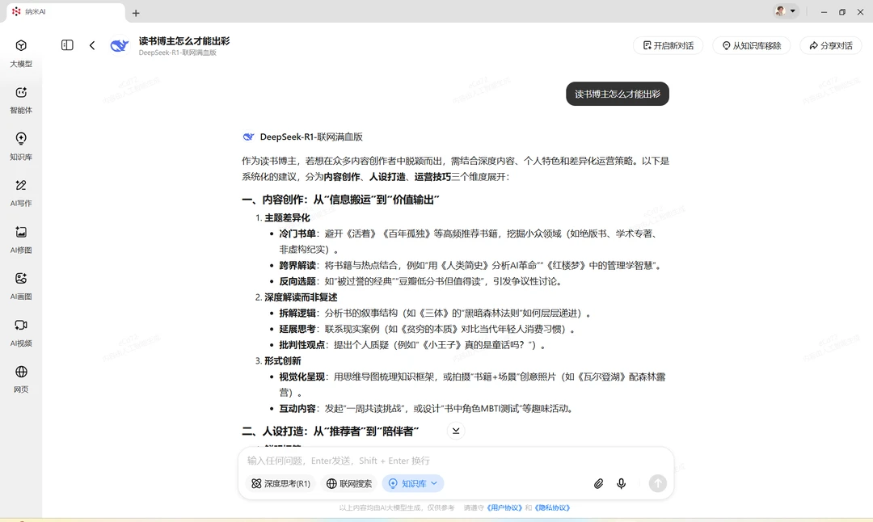Open the AI修图 sidebar tool
The image size is (873, 522).
pyautogui.click(x=21, y=240)
